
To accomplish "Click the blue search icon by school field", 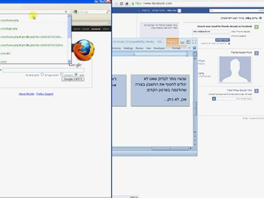I will pos(214,99).
